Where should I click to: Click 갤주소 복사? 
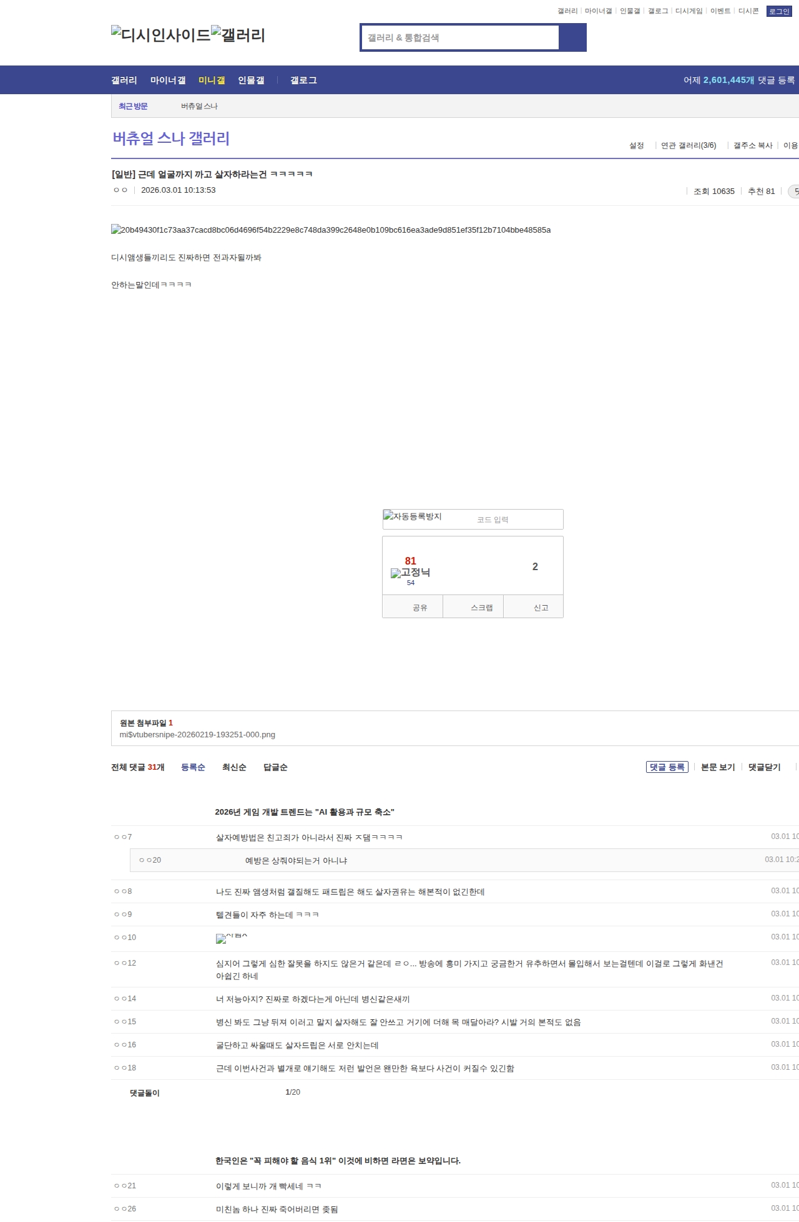(x=753, y=145)
